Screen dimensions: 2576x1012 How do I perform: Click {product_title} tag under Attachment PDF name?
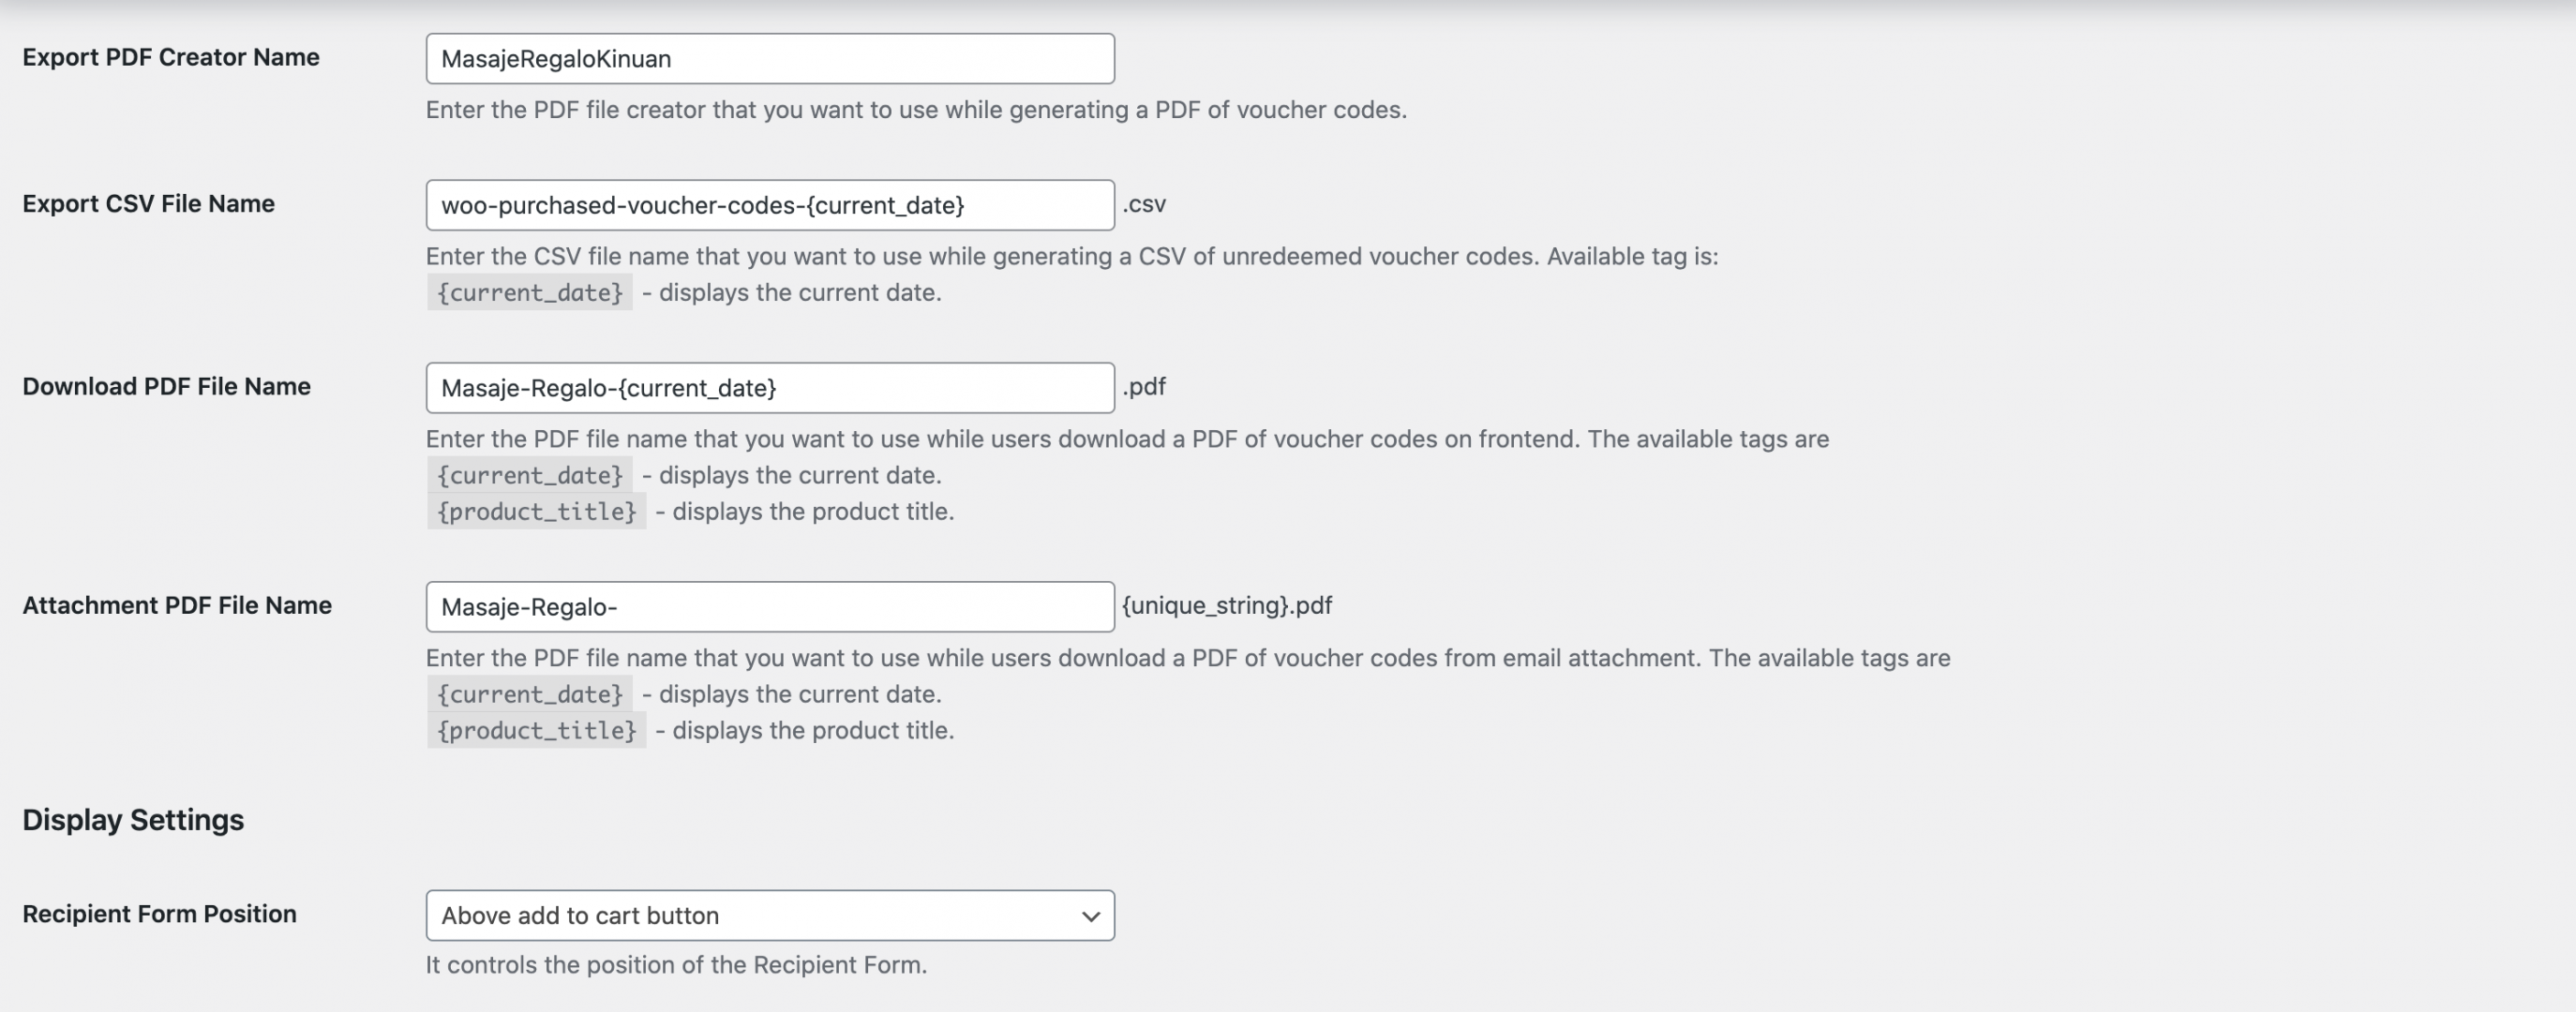(537, 731)
